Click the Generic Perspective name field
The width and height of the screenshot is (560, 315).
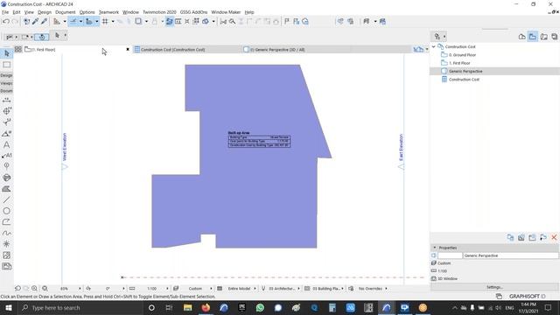click(x=511, y=255)
